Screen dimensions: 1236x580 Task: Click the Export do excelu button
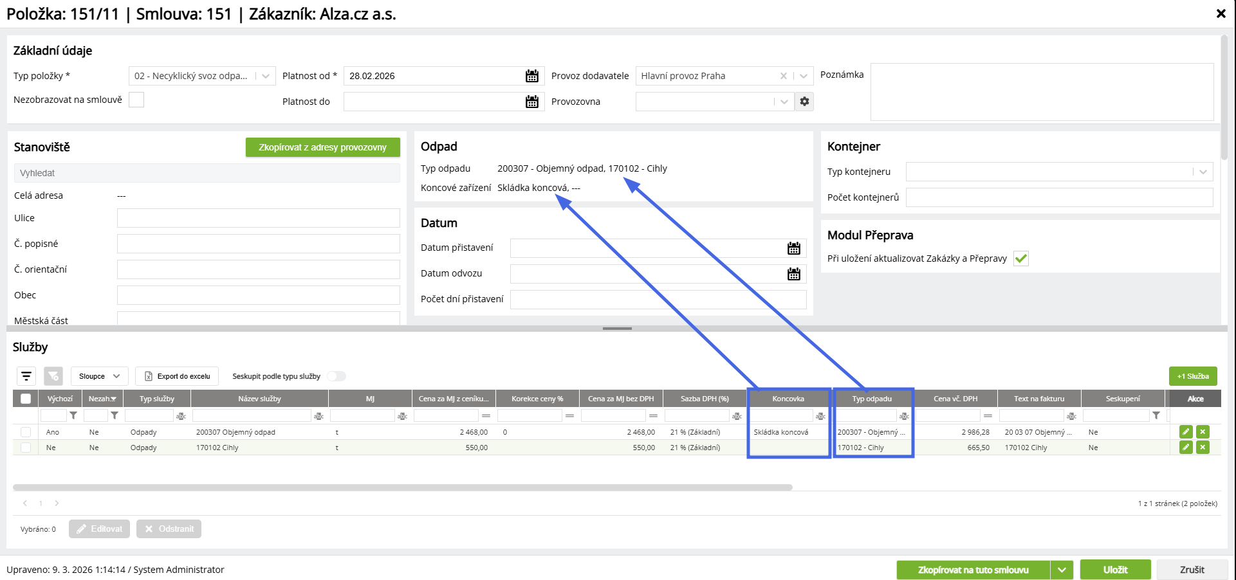(x=177, y=376)
